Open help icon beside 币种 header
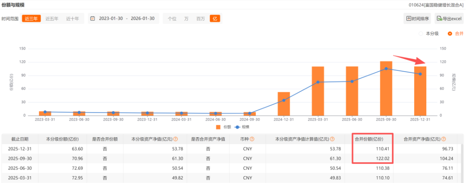This screenshot has height=183, width=466. click(x=252, y=139)
